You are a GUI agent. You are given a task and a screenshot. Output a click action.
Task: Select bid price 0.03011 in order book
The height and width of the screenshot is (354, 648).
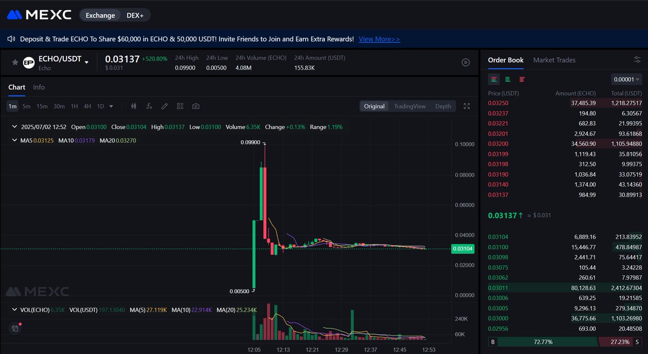pos(498,288)
